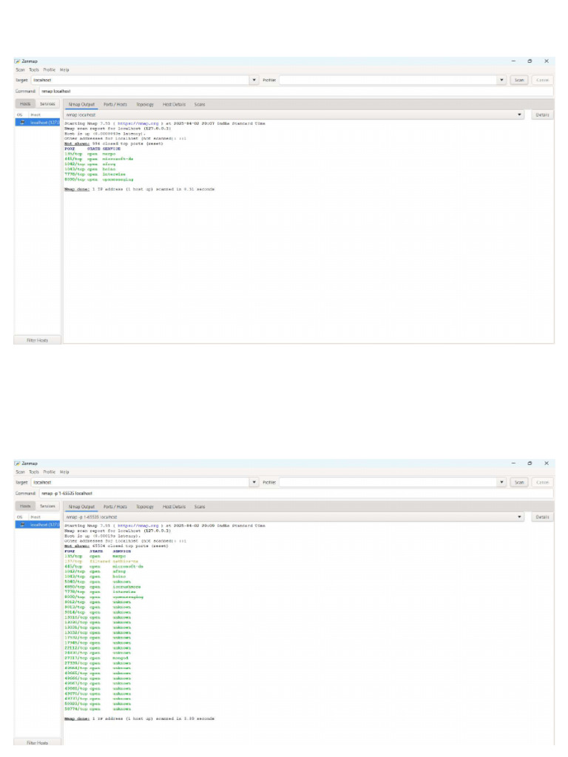Click Details button in 'nmap localhost' window
The height and width of the screenshot is (757, 568).
542,115
